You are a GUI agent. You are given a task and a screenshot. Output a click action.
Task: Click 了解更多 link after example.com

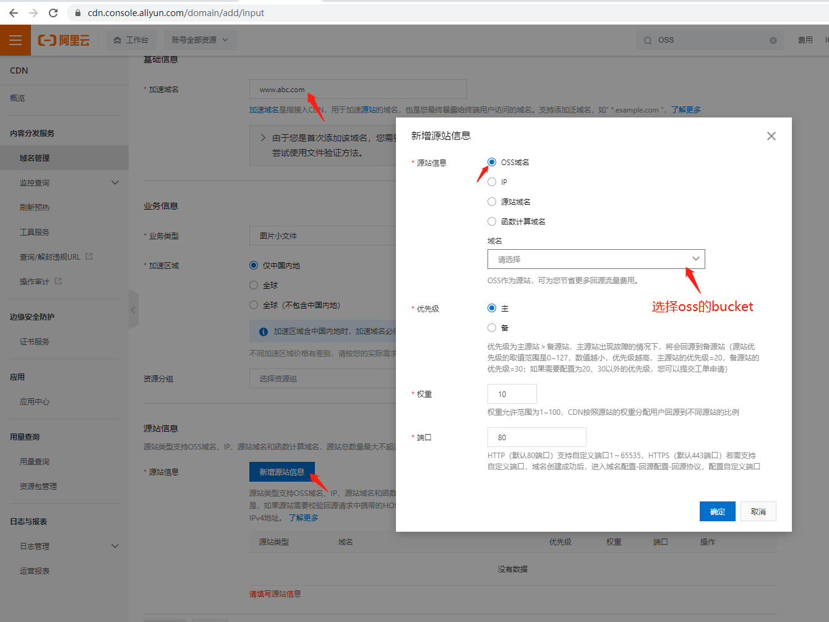click(x=686, y=109)
